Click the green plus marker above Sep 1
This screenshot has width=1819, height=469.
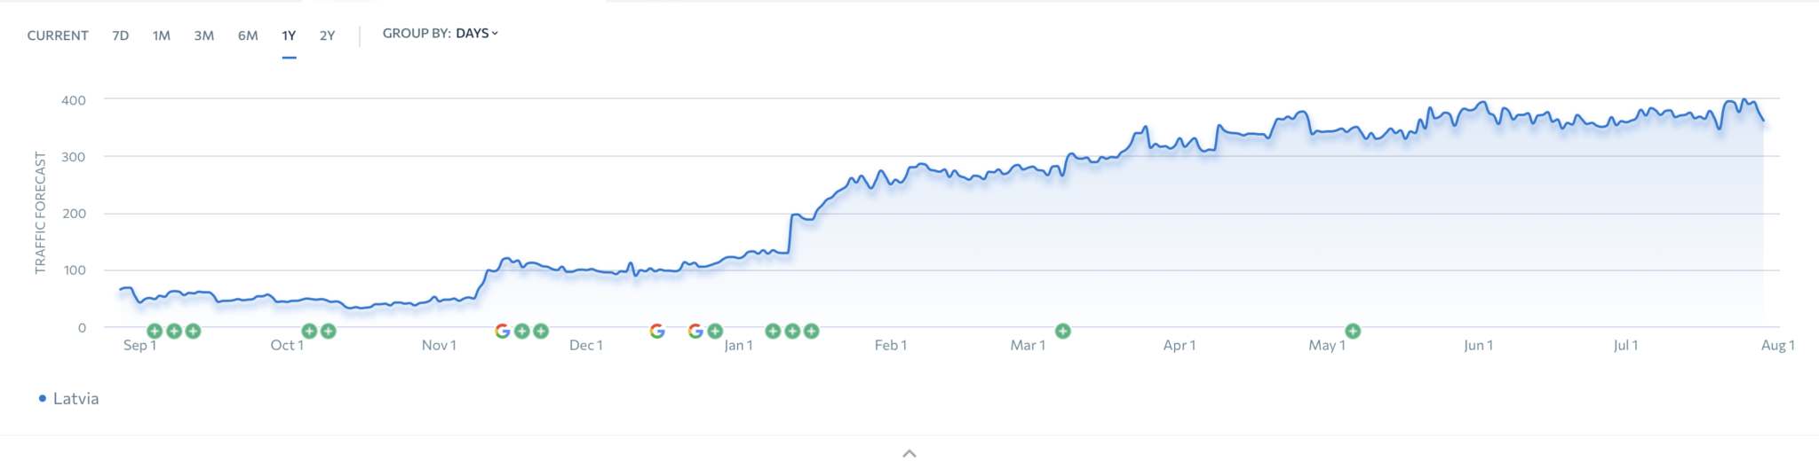click(x=155, y=331)
